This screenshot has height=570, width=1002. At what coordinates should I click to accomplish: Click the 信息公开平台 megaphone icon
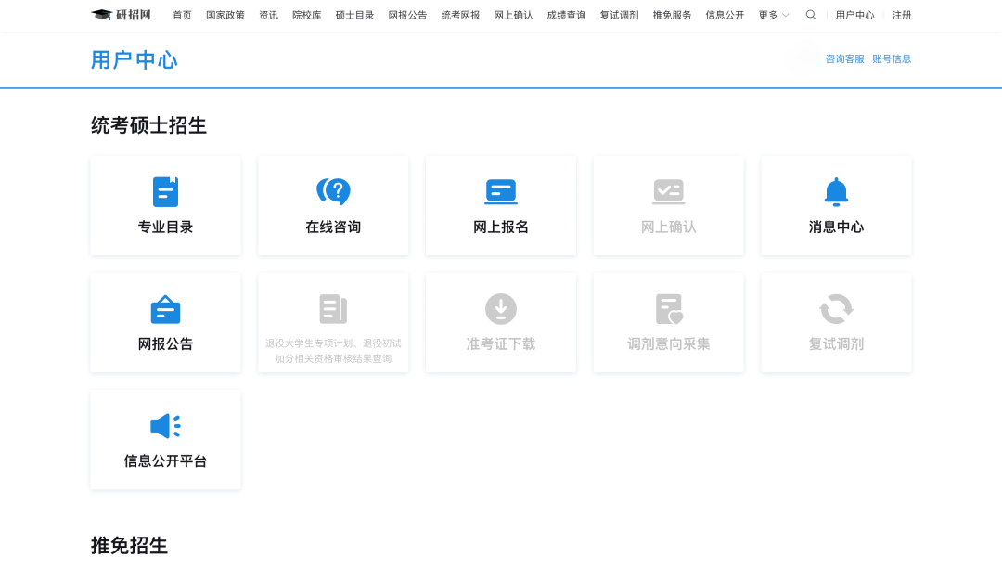click(x=165, y=426)
